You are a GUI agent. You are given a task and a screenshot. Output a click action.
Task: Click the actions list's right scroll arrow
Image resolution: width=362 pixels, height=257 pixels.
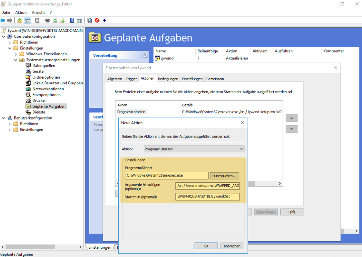tap(280, 183)
